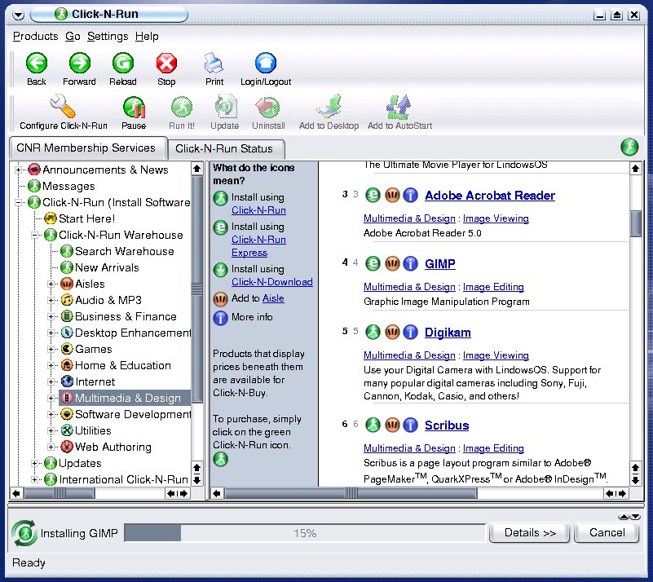The width and height of the screenshot is (653, 582).
Task: Expand the Audio & MP3 category
Action: click(x=51, y=300)
